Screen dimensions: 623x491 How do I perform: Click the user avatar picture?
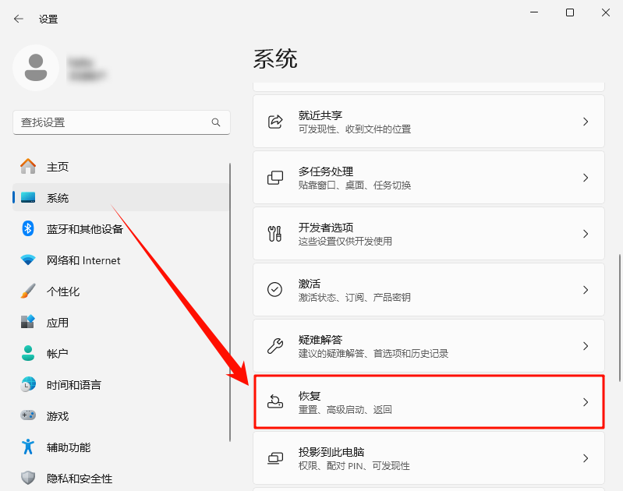point(36,68)
